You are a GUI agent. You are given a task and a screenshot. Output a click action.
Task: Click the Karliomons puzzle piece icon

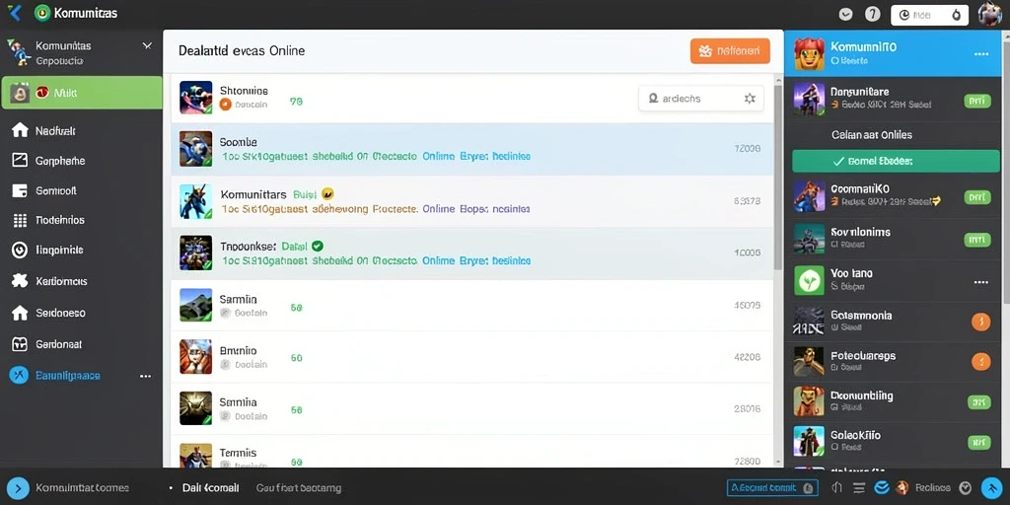click(x=20, y=281)
